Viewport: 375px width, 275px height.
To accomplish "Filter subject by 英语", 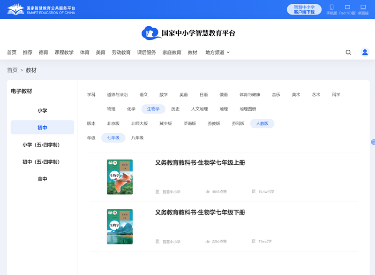I will pos(184,94).
